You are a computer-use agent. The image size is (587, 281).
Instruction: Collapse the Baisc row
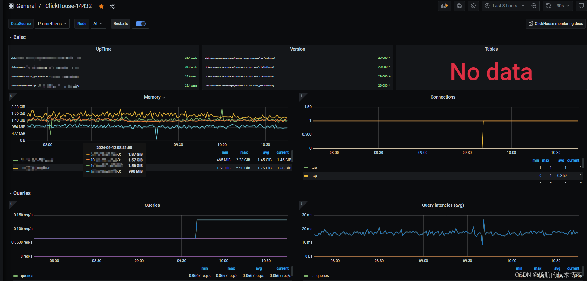coord(17,37)
